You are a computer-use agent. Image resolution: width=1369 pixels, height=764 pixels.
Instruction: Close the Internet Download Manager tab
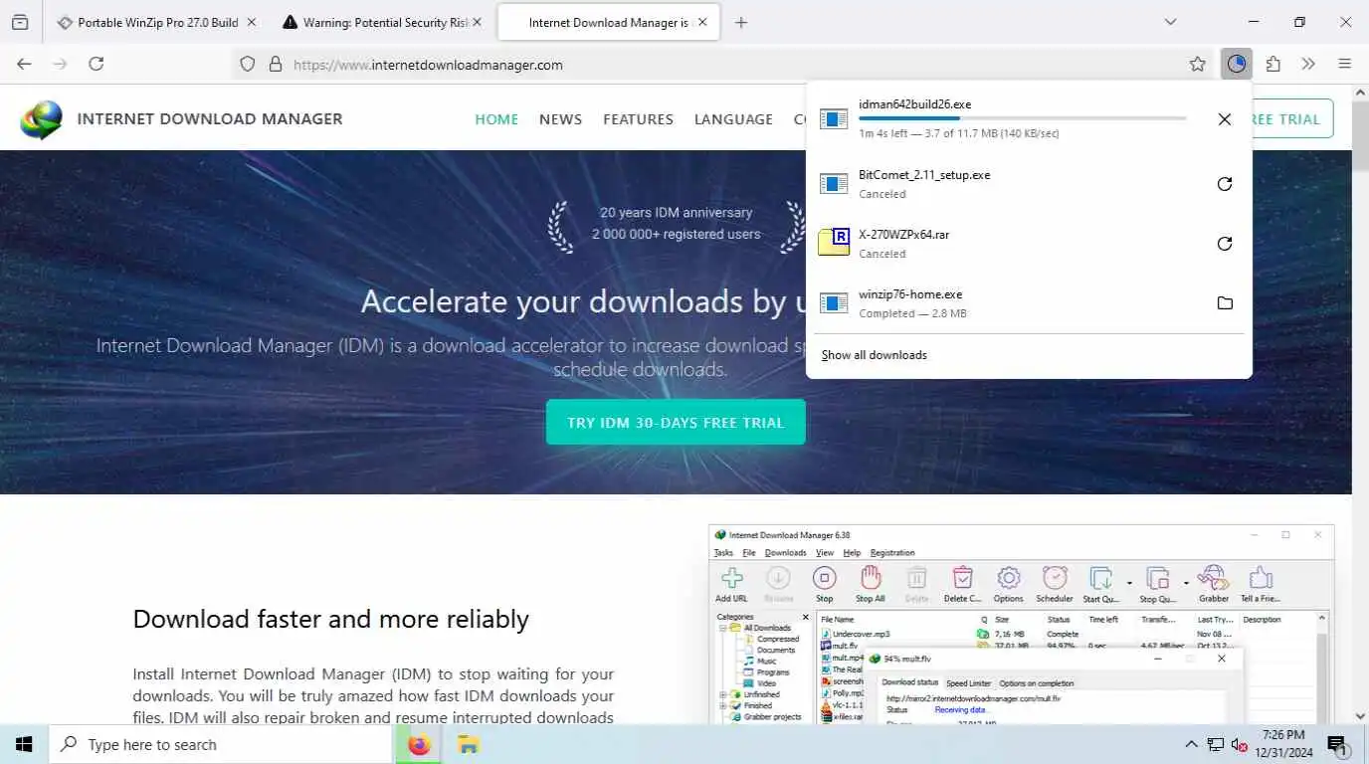[x=702, y=22]
